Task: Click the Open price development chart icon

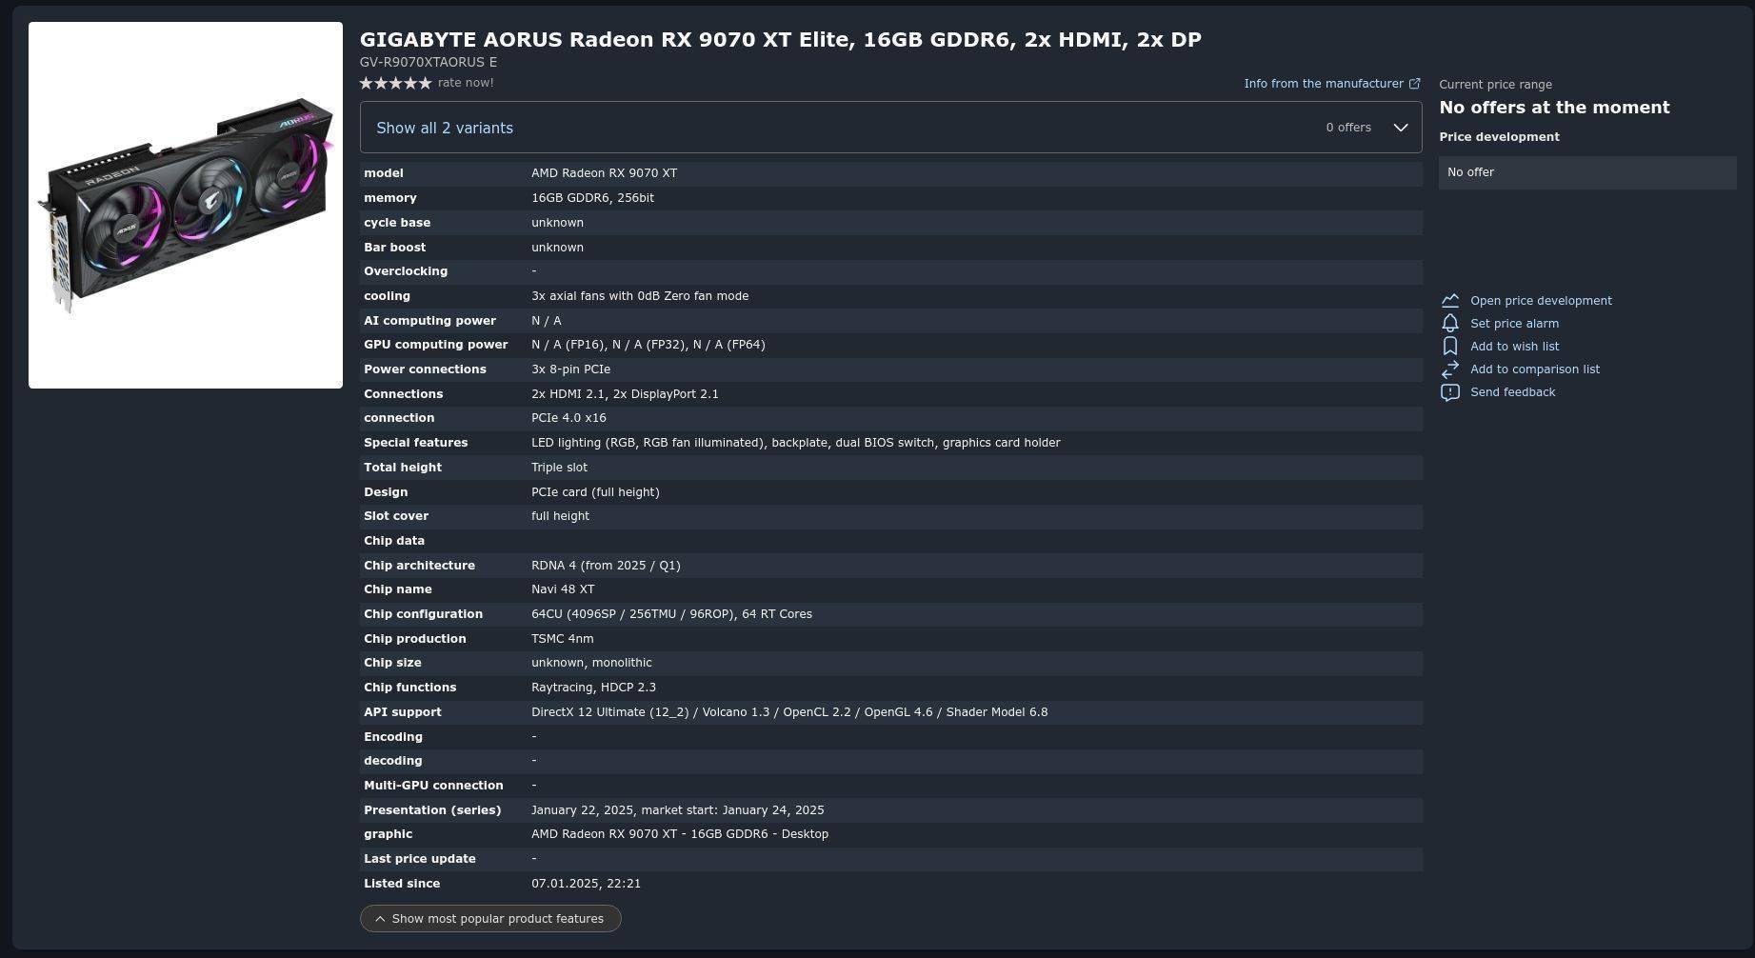Action: (x=1449, y=301)
